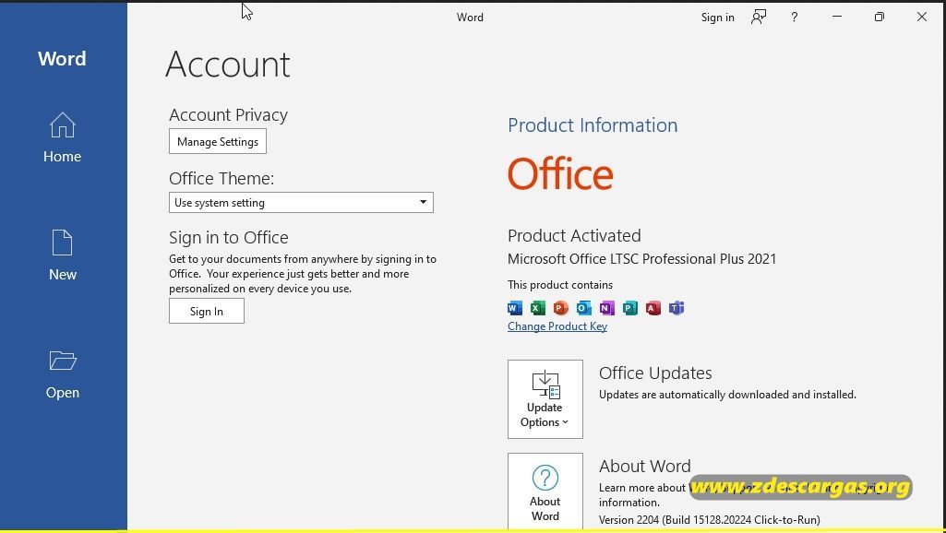Click the OneNote app icon
Viewport: 946px width, 533px height.
[x=607, y=308]
